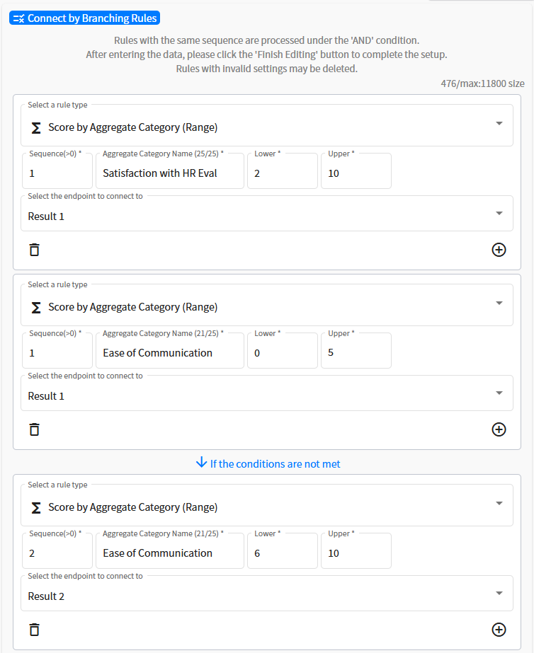
Task: Open rule type dropdown in the Result 2 card
Action: coord(267,505)
